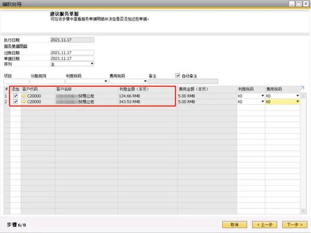Open the 费用税码 dropdown in row 1
Image resolution: width=311 pixels, height=233 pixels.
(x=298, y=96)
